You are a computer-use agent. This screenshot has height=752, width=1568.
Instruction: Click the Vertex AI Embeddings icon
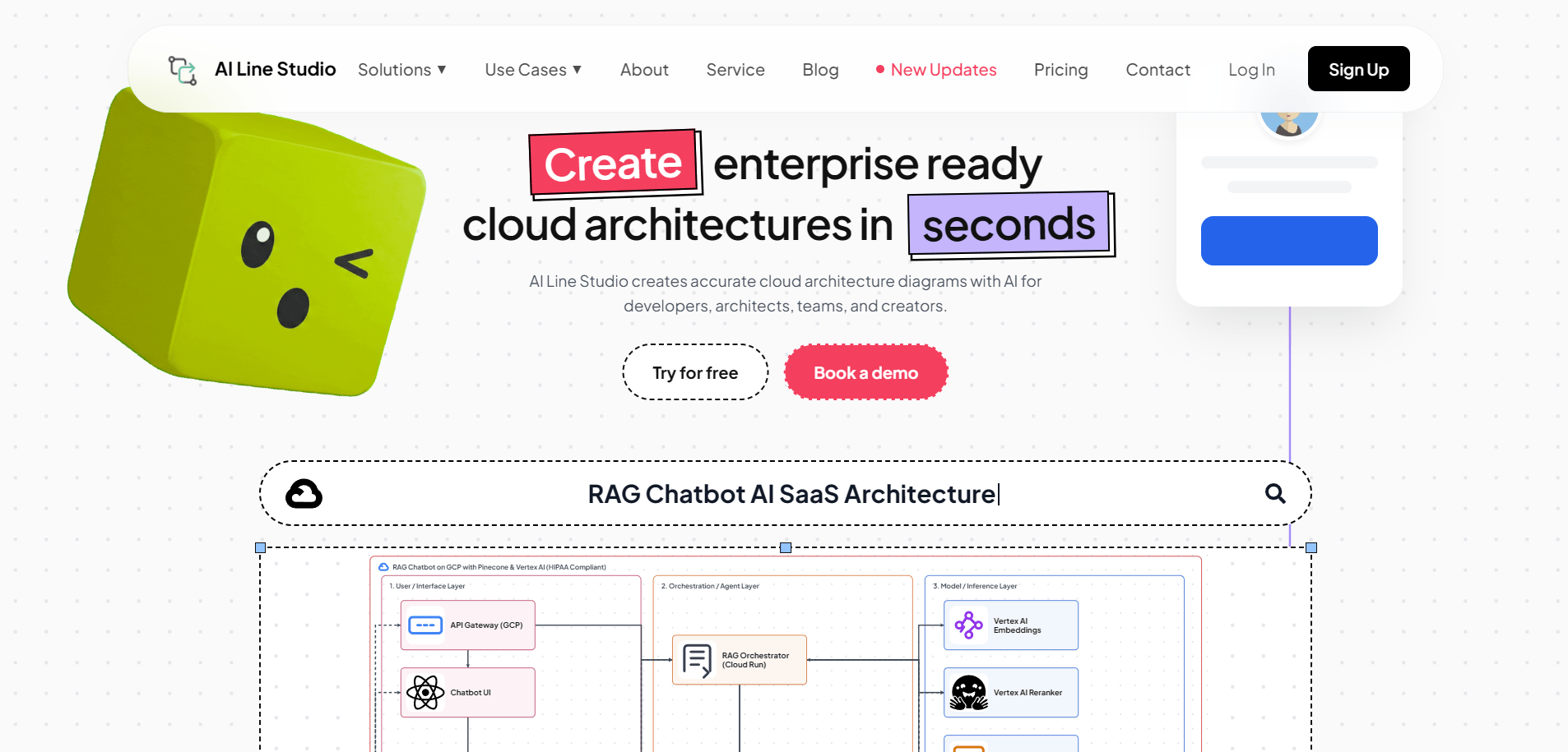point(968,625)
